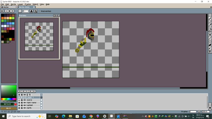Open the dynamics button in the context bar
The width and height of the screenshot is (212, 119).
(36, 11)
